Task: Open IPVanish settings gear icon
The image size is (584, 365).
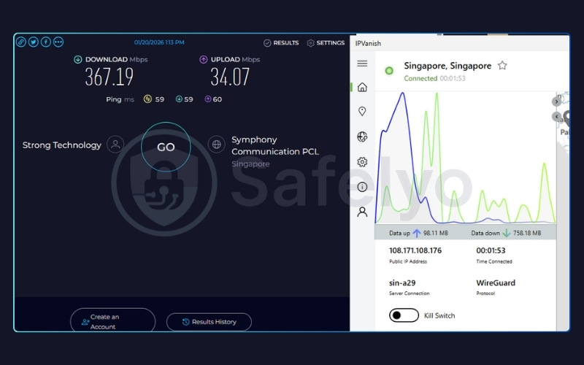Action: click(x=362, y=161)
